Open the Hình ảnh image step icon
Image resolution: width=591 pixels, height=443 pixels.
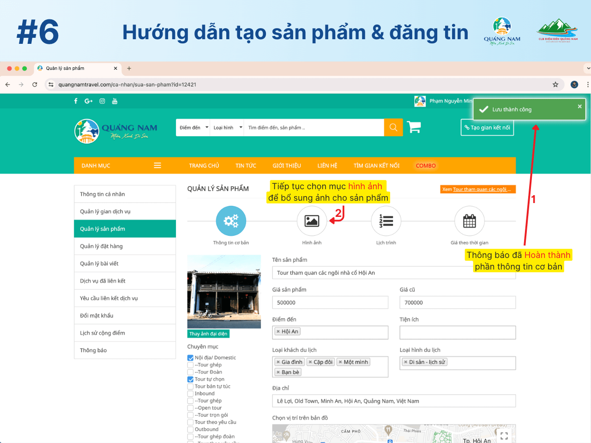[312, 221]
